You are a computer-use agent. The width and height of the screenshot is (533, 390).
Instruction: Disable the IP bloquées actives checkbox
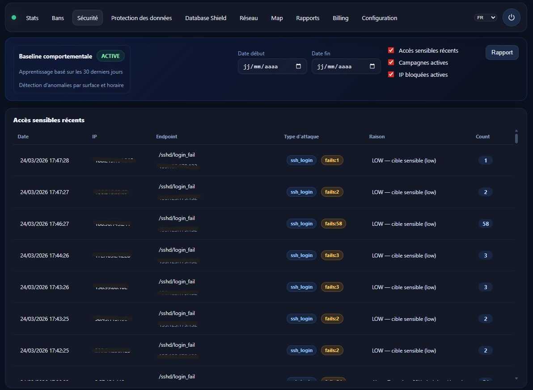[391, 75]
